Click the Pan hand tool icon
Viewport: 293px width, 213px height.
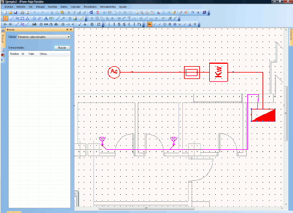pos(152,12)
